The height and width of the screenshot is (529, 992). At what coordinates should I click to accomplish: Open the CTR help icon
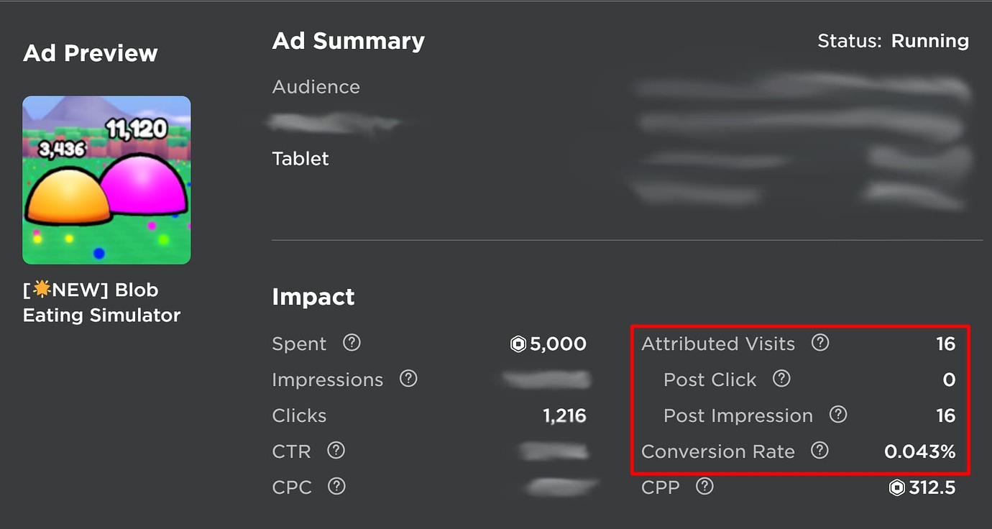(x=335, y=451)
